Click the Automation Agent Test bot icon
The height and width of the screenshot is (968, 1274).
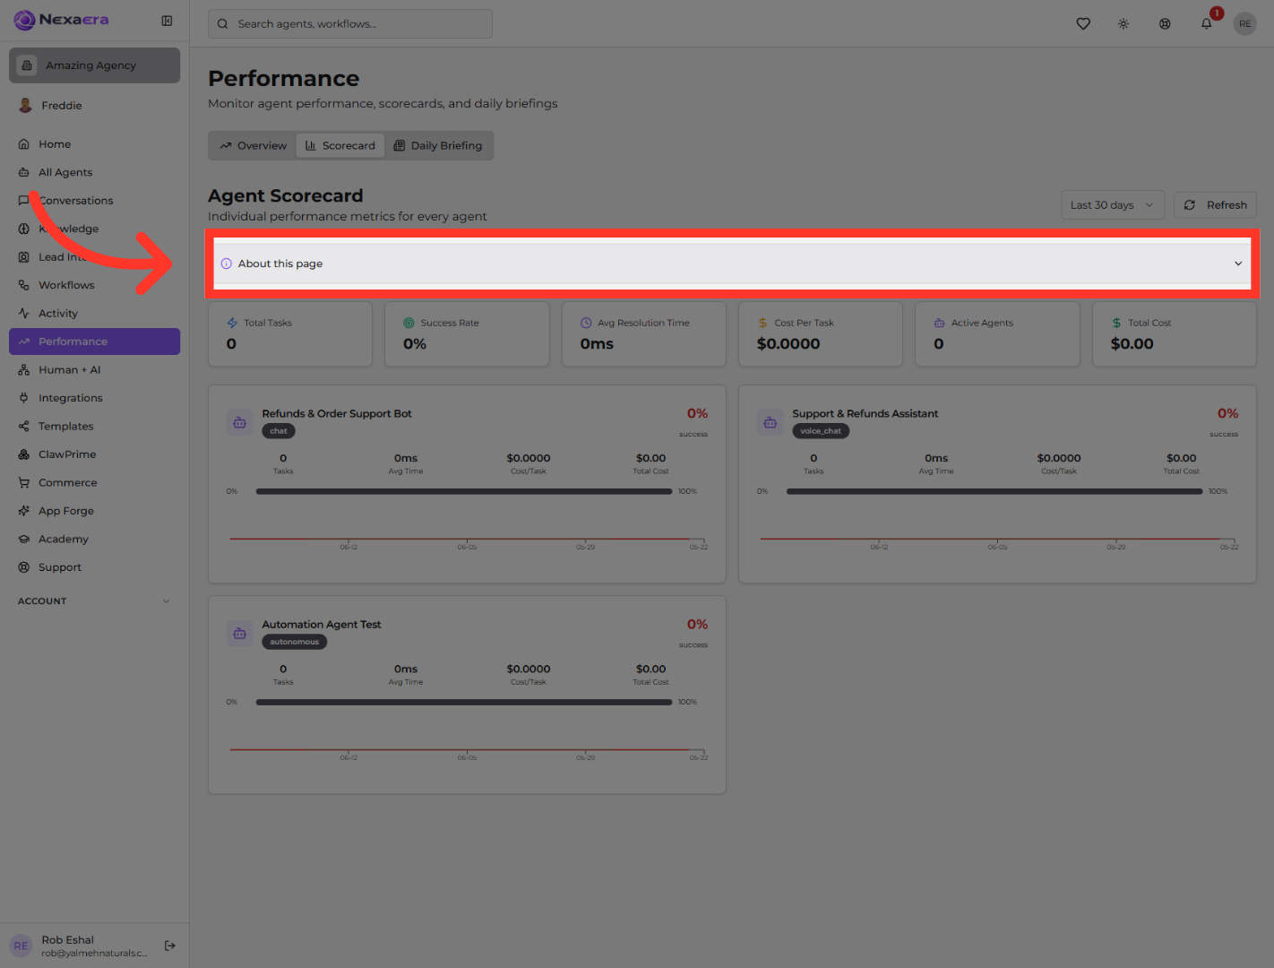239,634
